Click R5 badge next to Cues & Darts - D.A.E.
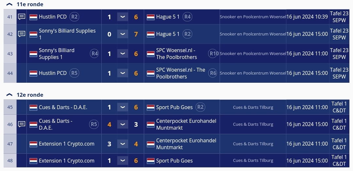The height and width of the screenshot is (171, 353). pos(94,124)
